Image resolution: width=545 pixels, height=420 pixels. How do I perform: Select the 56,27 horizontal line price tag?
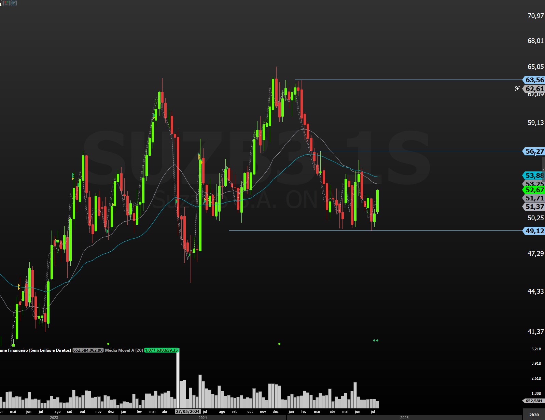tap(534, 151)
